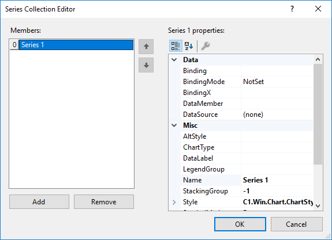Add a new series member
This screenshot has height=240, width=332.
(39, 202)
